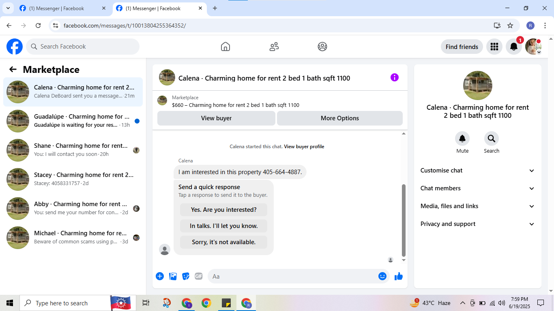
Task: Open more actions plus icon in composer
Action: point(160,276)
